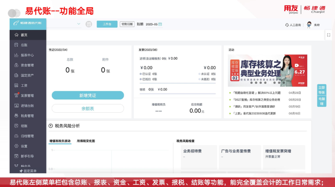Click the 税务风险分析 clock icon
The height and width of the screenshot is (187, 335).
50,126
